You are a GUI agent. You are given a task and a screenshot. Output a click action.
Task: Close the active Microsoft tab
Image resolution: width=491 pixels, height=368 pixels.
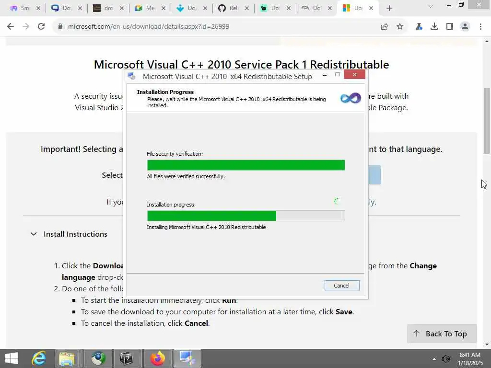(x=371, y=8)
